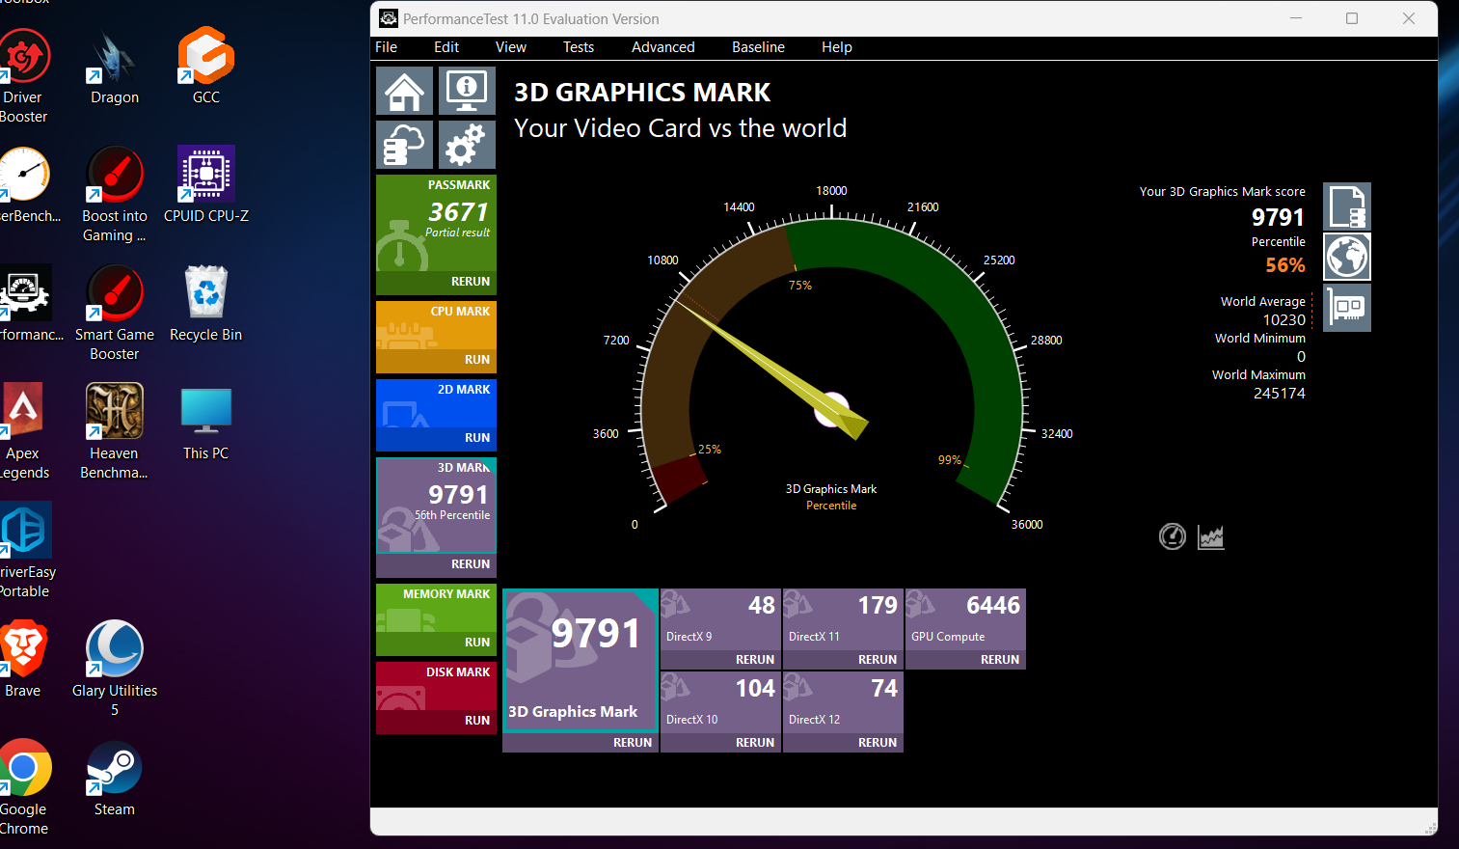This screenshot has height=849, width=1459.
Task: Open the File menu
Action: pos(387,47)
